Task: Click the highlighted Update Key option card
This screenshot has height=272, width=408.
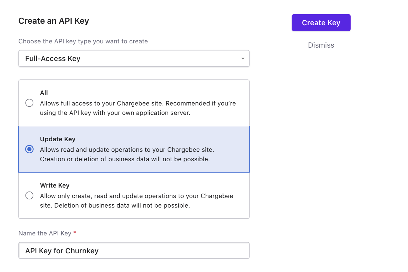Action: (134, 149)
